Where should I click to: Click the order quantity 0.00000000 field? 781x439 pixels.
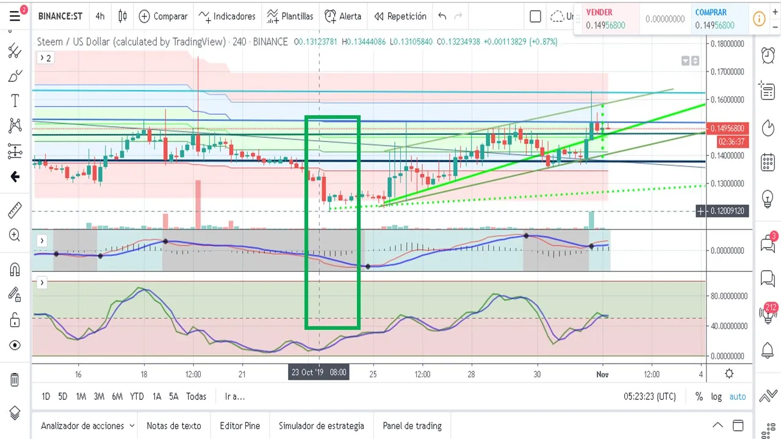tap(665, 19)
